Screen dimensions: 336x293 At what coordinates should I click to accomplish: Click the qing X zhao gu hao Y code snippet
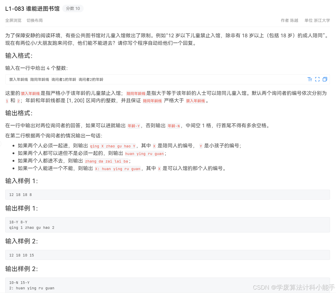[x=112, y=146]
